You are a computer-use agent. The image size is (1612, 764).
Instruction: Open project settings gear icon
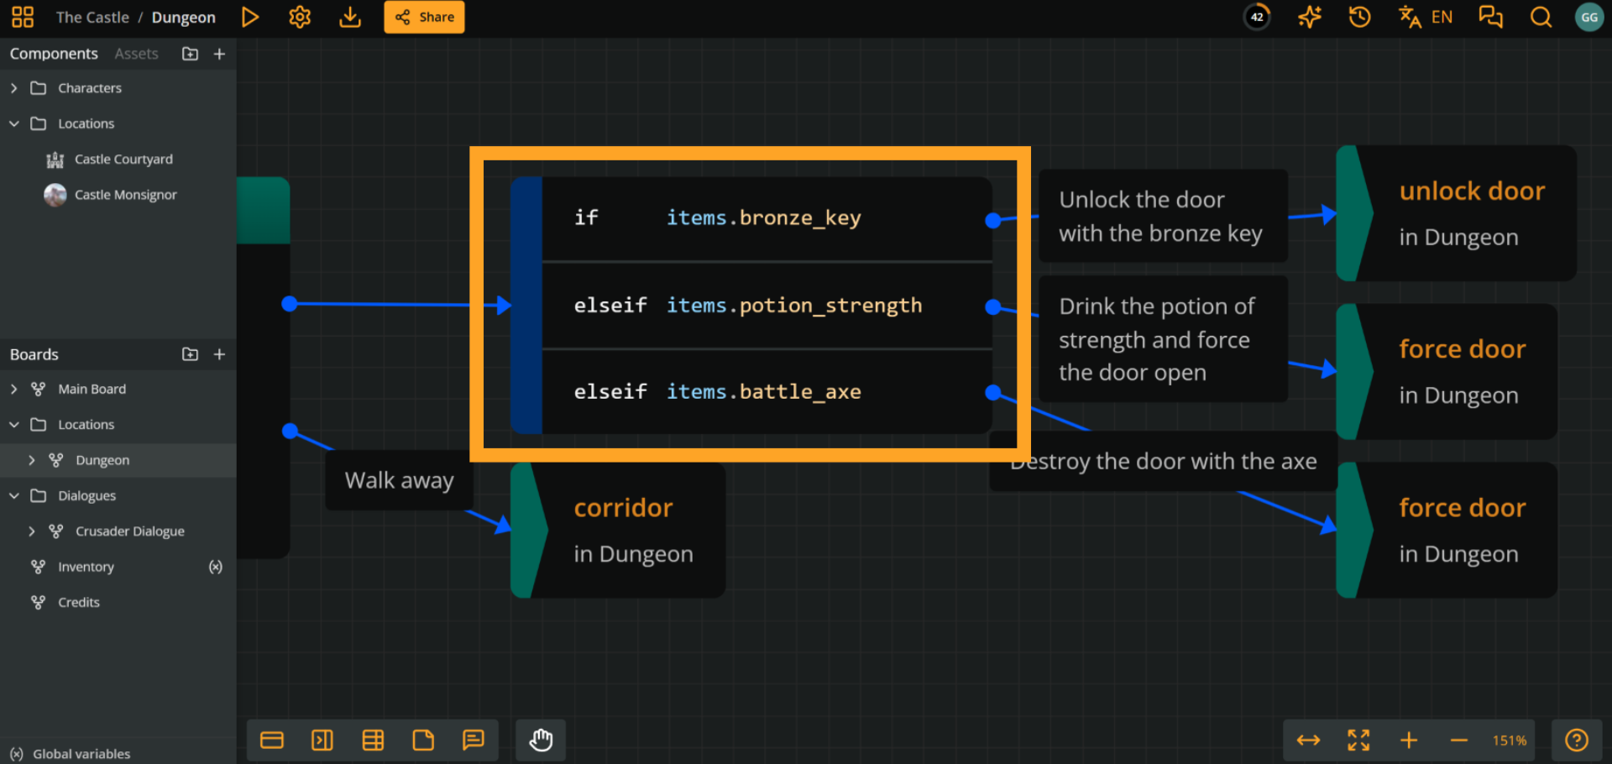pos(300,17)
